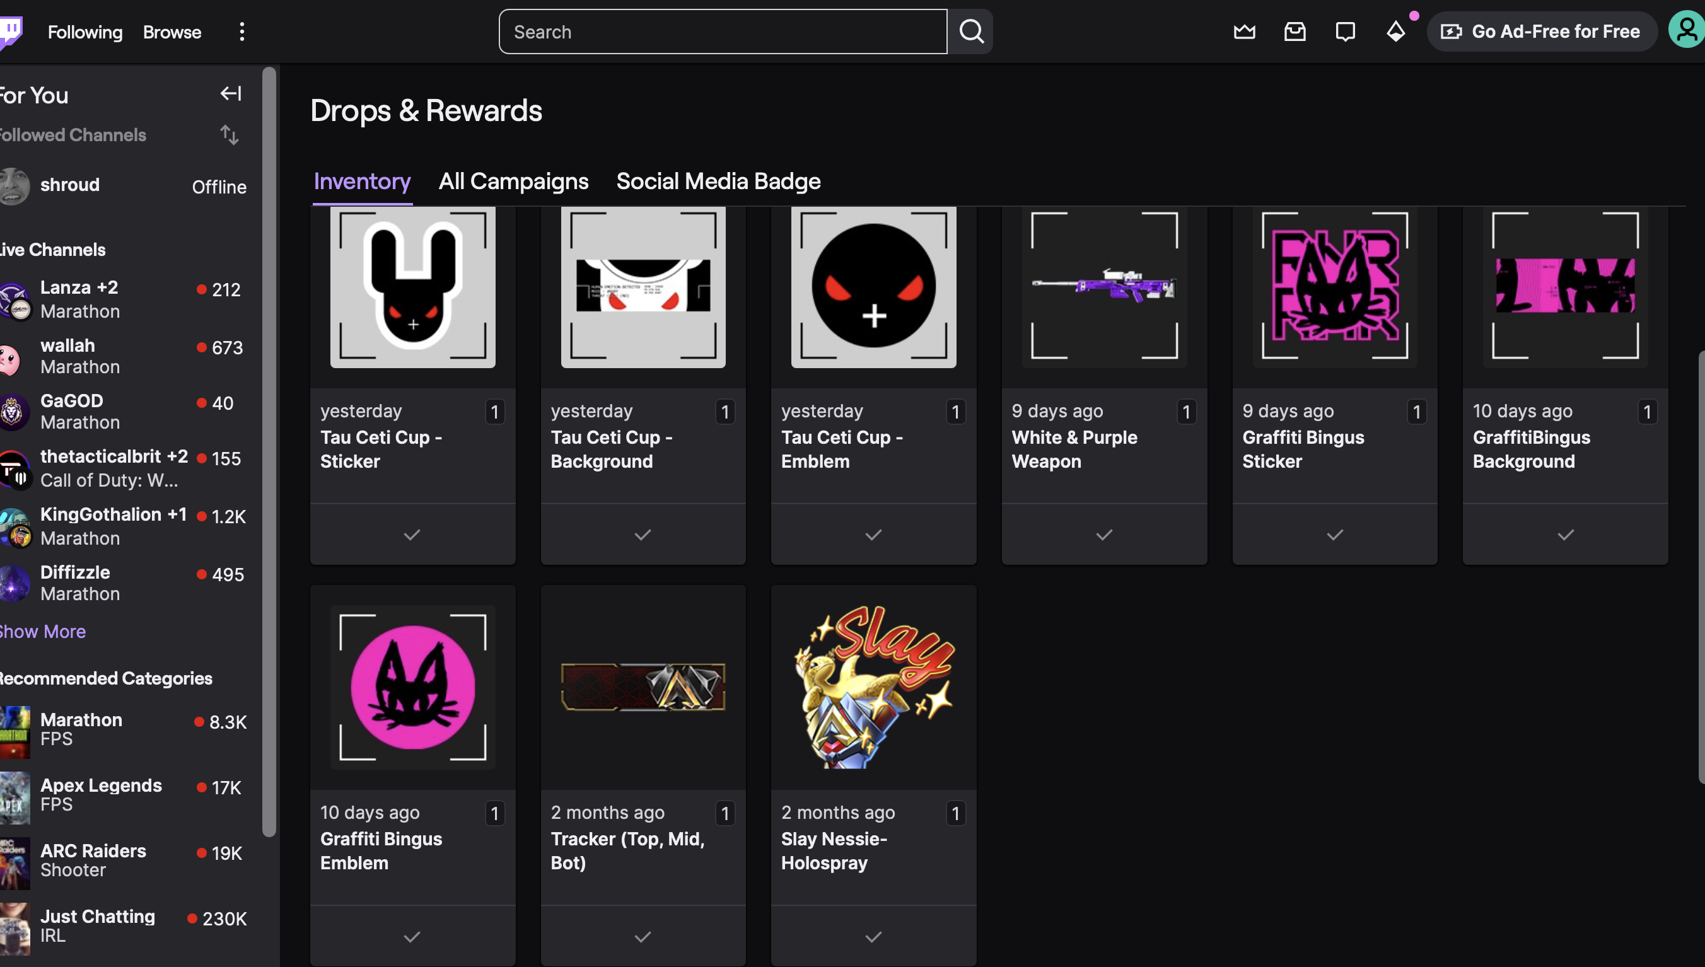Click the Get Bits diamond icon
The image size is (1705, 967).
click(x=1395, y=32)
